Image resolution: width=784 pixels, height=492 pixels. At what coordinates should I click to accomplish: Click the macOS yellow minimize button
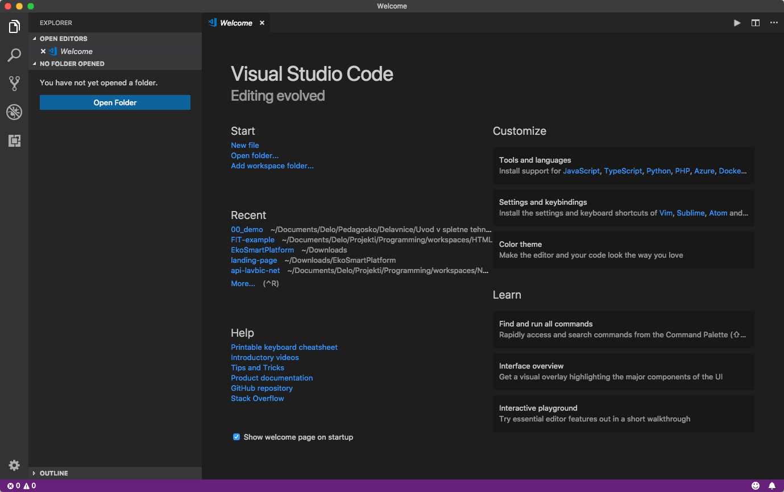point(19,6)
